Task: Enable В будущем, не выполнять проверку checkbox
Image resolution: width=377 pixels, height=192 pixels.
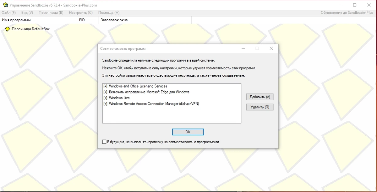Action: [x=105, y=142]
